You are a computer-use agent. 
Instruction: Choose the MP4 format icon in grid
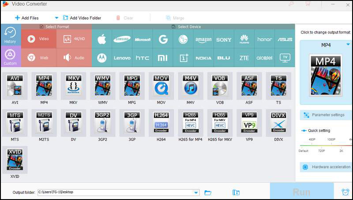44,86
